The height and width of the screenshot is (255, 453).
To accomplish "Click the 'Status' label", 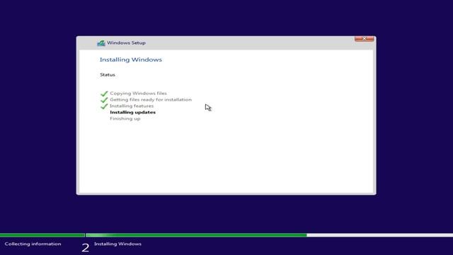I will [108, 74].
